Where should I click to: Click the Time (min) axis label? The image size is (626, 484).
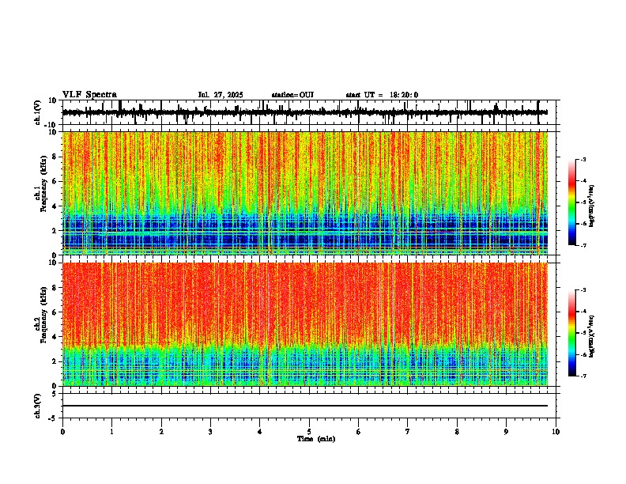(x=316, y=439)
